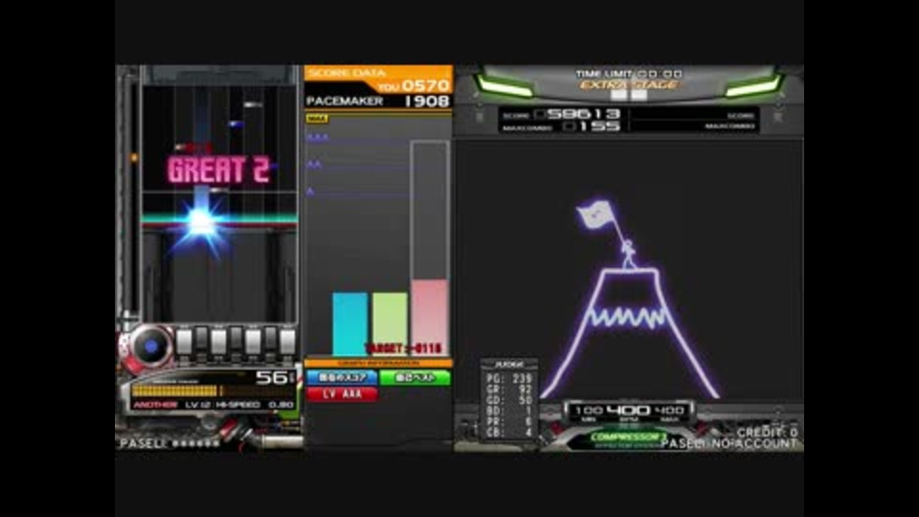Click the TIME LIMIT 00:00 display

pos(629,74)
